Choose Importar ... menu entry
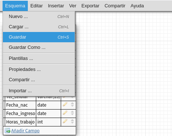Image resolution: width=172 pixels, height=136 pixels. click(x=39, y=91)
